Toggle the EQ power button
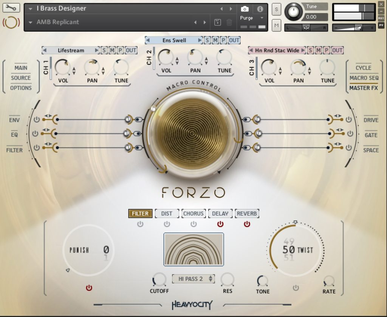 (x=35, y=133)
